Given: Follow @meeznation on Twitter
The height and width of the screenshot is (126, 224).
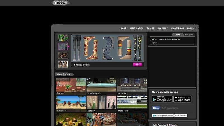Looking at the screenshot, I should click(163, 115).
